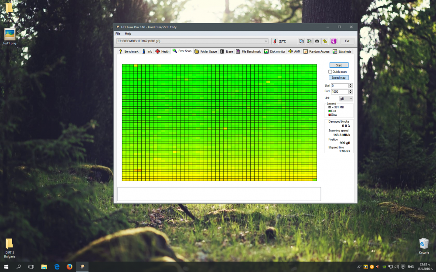Click the Position 999 gB value
The width and height of the screenshot is (436, 272).
point(345,143)
